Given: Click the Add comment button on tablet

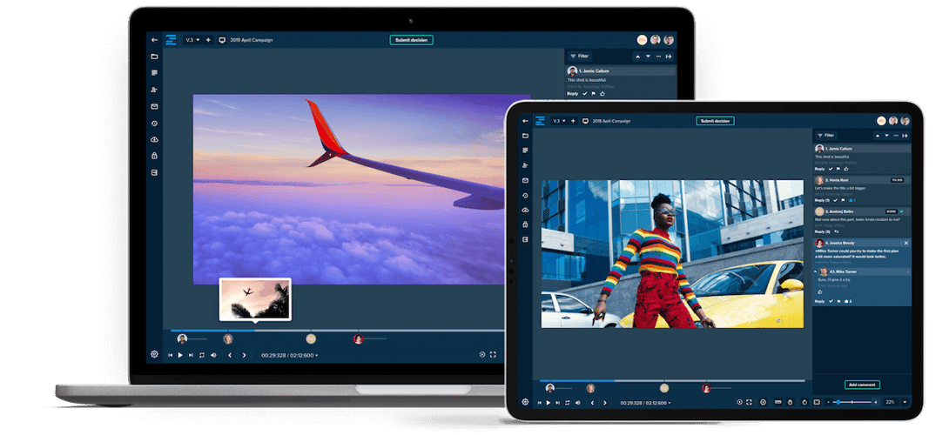Looking at the screenshot, I should click(862, 385).
